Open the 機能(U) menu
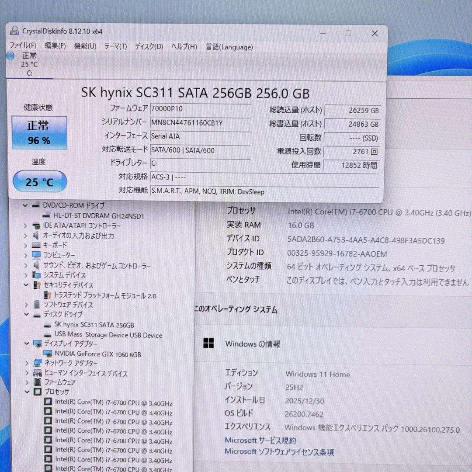This screenshot has width=472, height=472. click(85, 46)
